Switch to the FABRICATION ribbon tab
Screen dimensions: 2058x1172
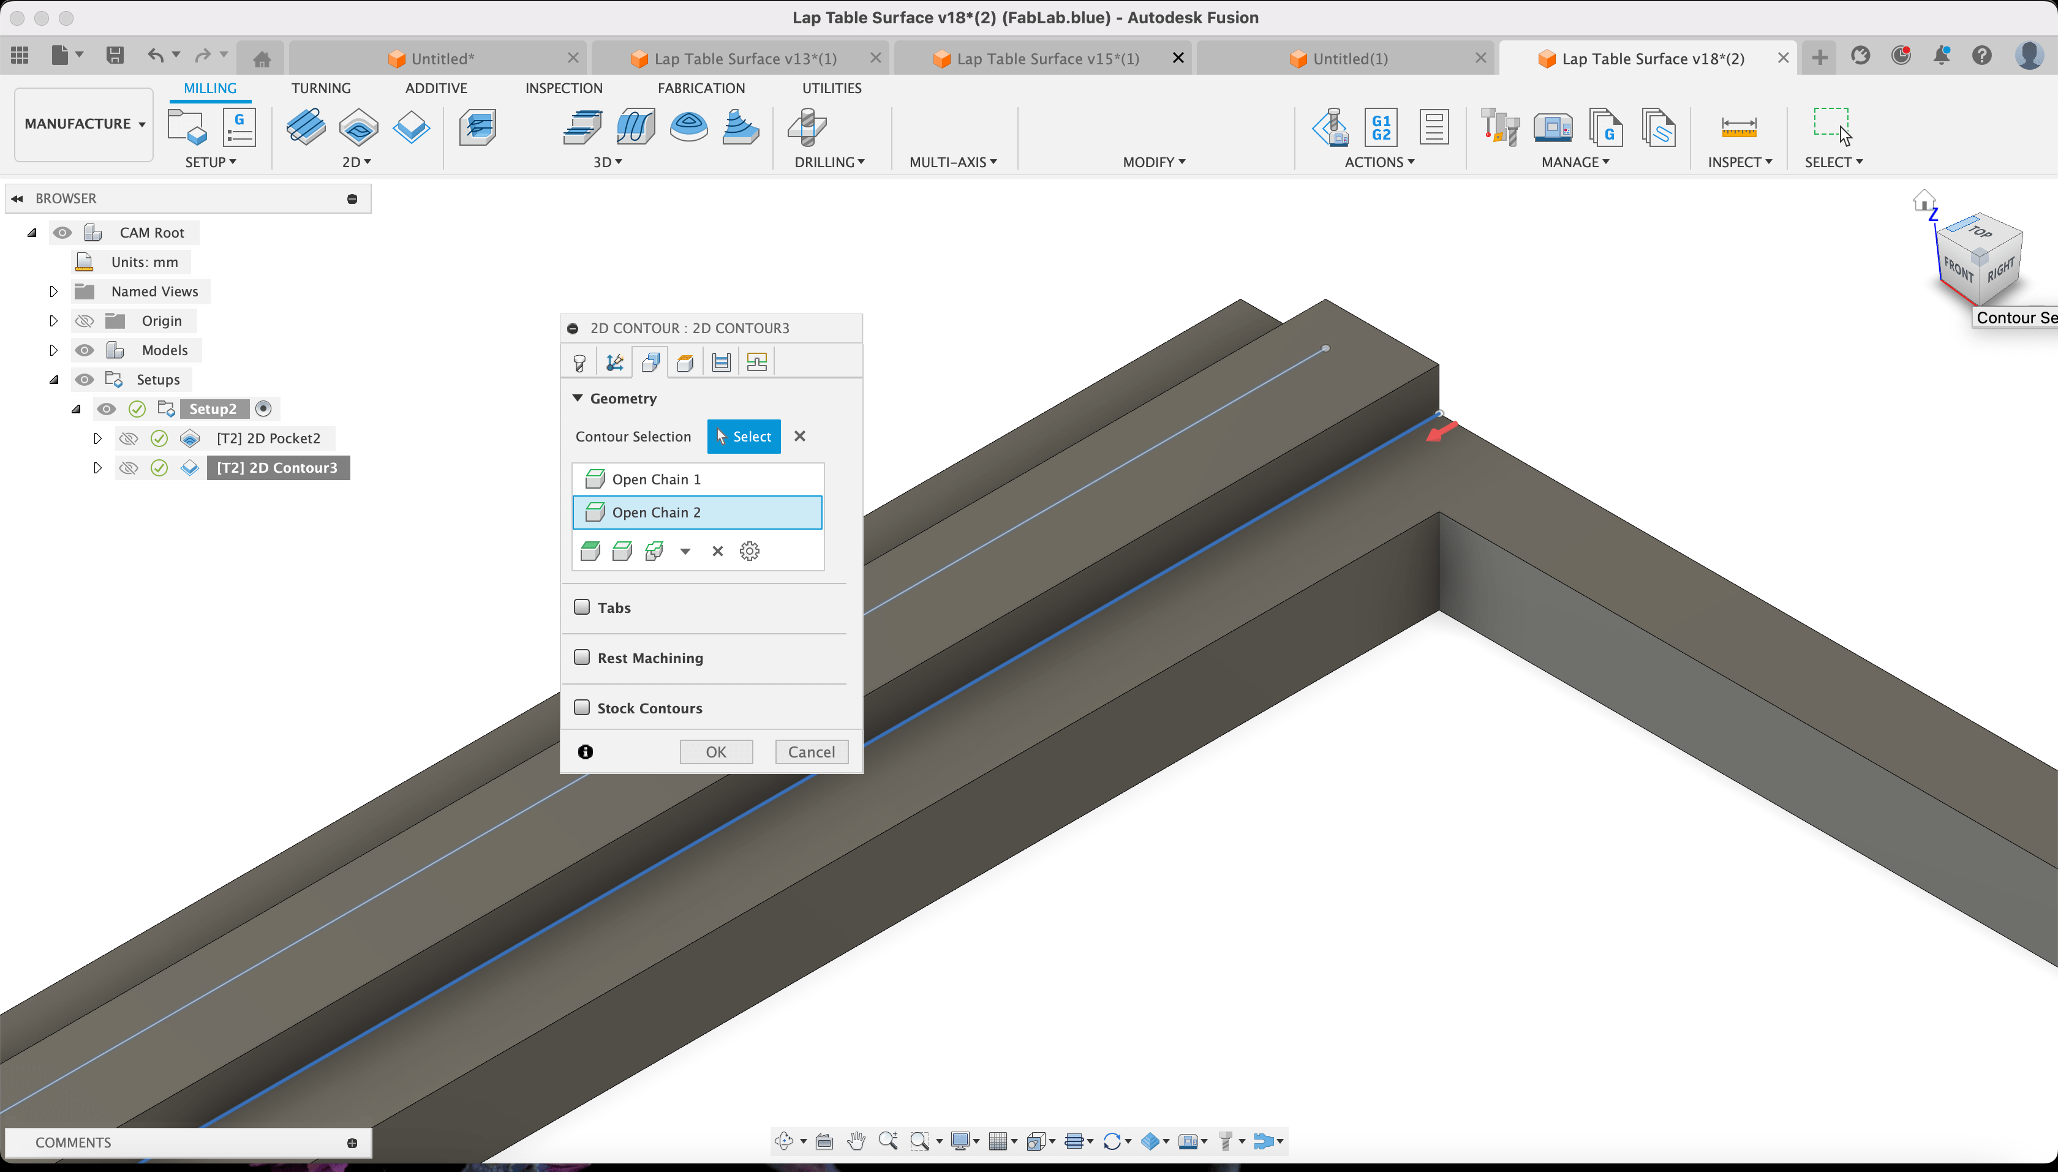[701, 88]
